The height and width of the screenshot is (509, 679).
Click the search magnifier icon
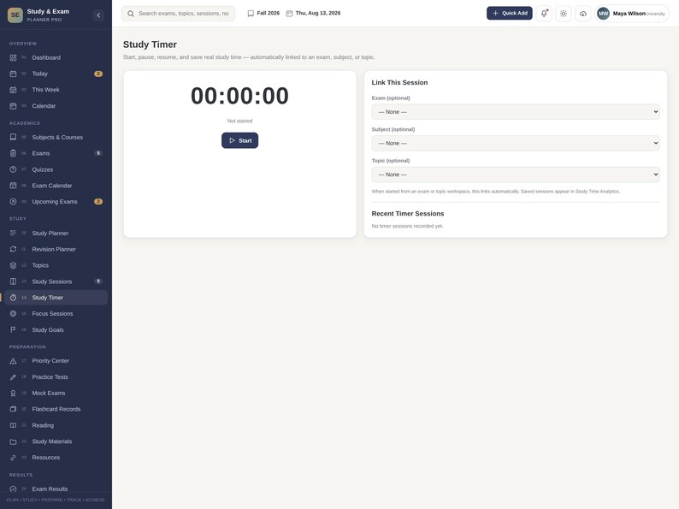[130, 14]
